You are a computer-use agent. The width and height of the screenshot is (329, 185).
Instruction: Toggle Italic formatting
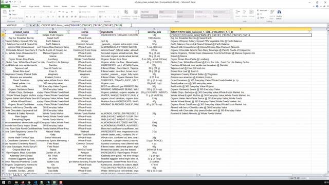[31, 17]
